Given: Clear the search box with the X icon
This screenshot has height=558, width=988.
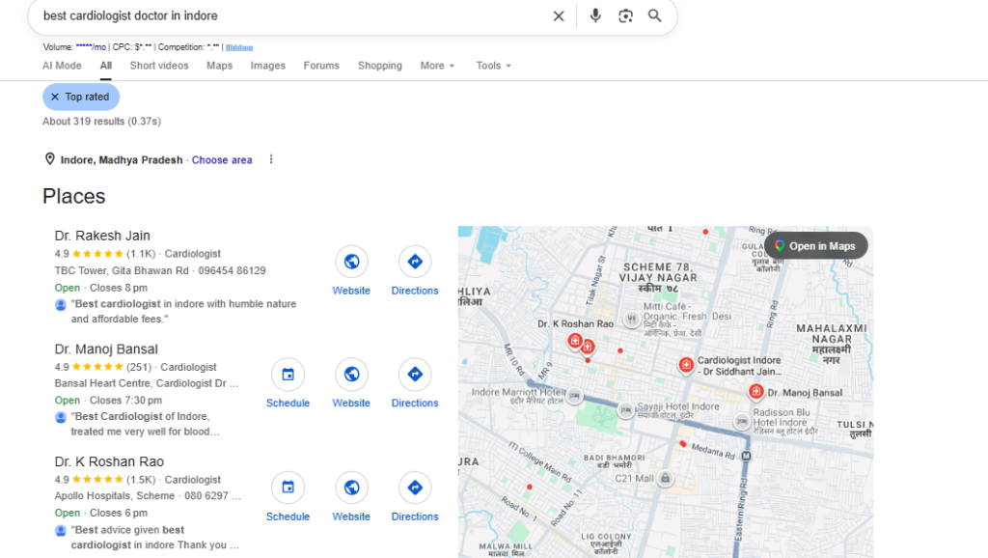Looking at the screenshot, I should 559,15.
